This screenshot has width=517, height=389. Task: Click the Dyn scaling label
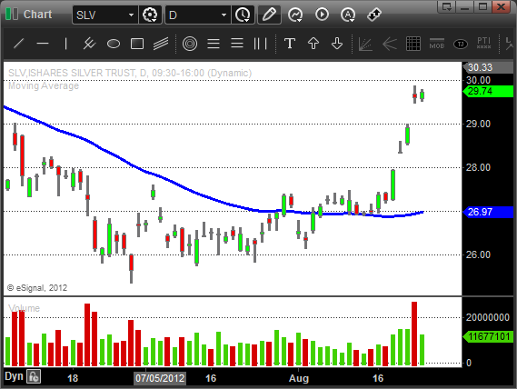(x=14, y=376)
